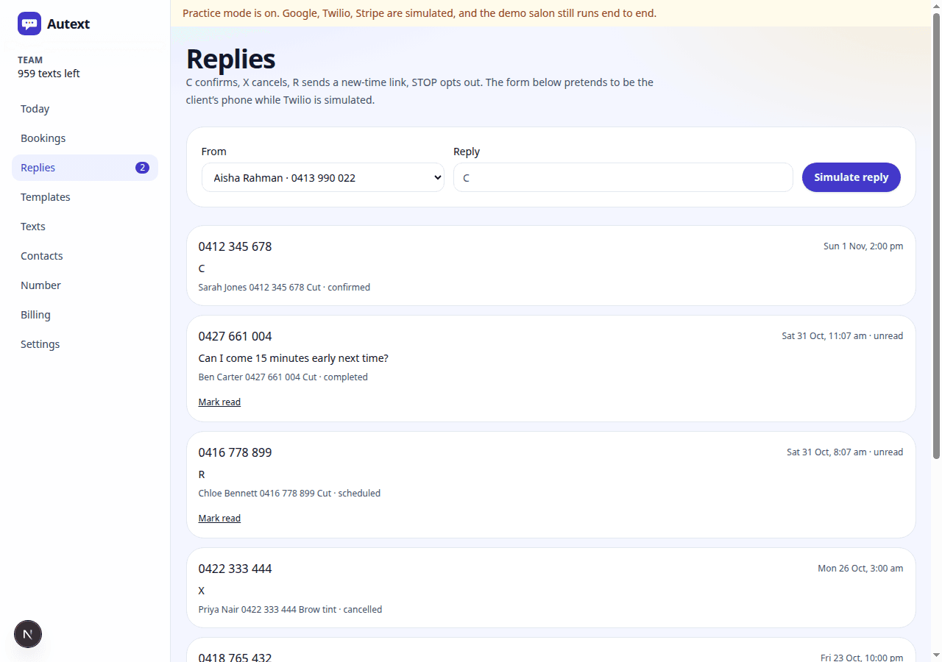Click the "Sat 31 Oct, 8:07 am" unread timestamp
942x662 pixels.
tap(845, 452)
